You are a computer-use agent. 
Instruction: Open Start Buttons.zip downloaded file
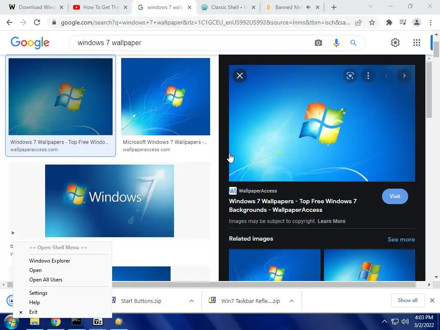coord(141,301)
